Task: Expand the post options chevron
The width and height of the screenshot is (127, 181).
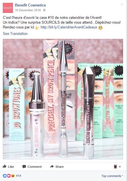Action: pyautogui.click(x=122, y=5)
